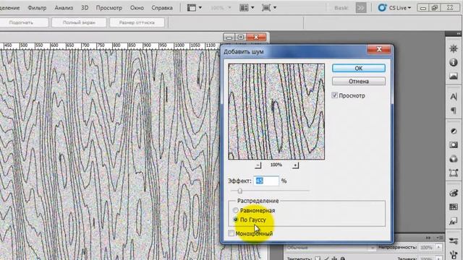Open the Окно menu

(x=137, y=8)
